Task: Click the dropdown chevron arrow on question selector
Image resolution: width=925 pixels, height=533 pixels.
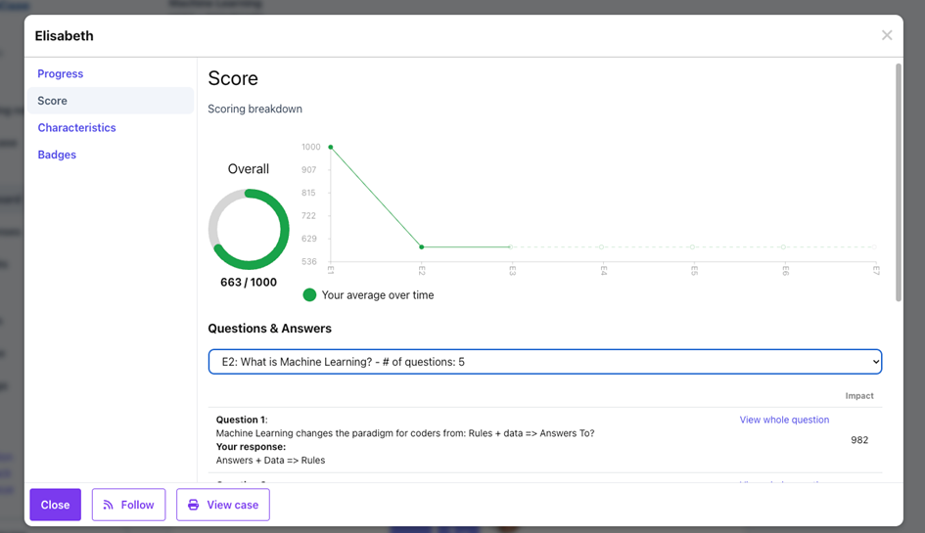Action: pos(874,362)
